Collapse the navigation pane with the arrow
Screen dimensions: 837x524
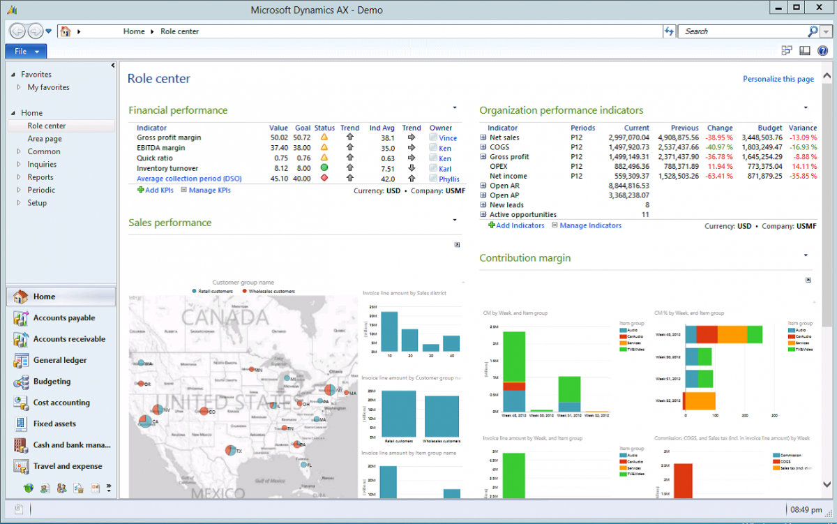coord(113,66)
